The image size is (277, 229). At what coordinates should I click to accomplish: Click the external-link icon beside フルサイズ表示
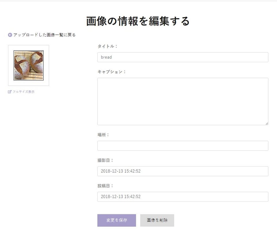[x=10, y=92]
